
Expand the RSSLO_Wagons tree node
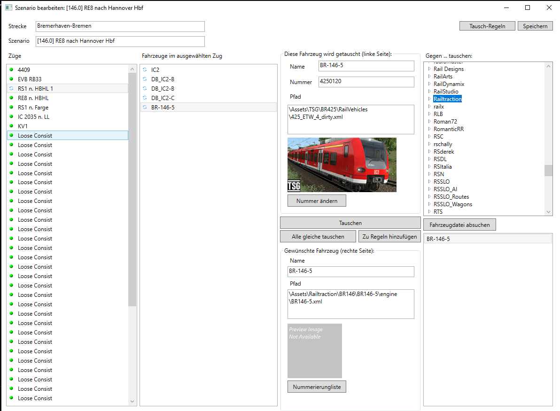click(x=429, y=204)
